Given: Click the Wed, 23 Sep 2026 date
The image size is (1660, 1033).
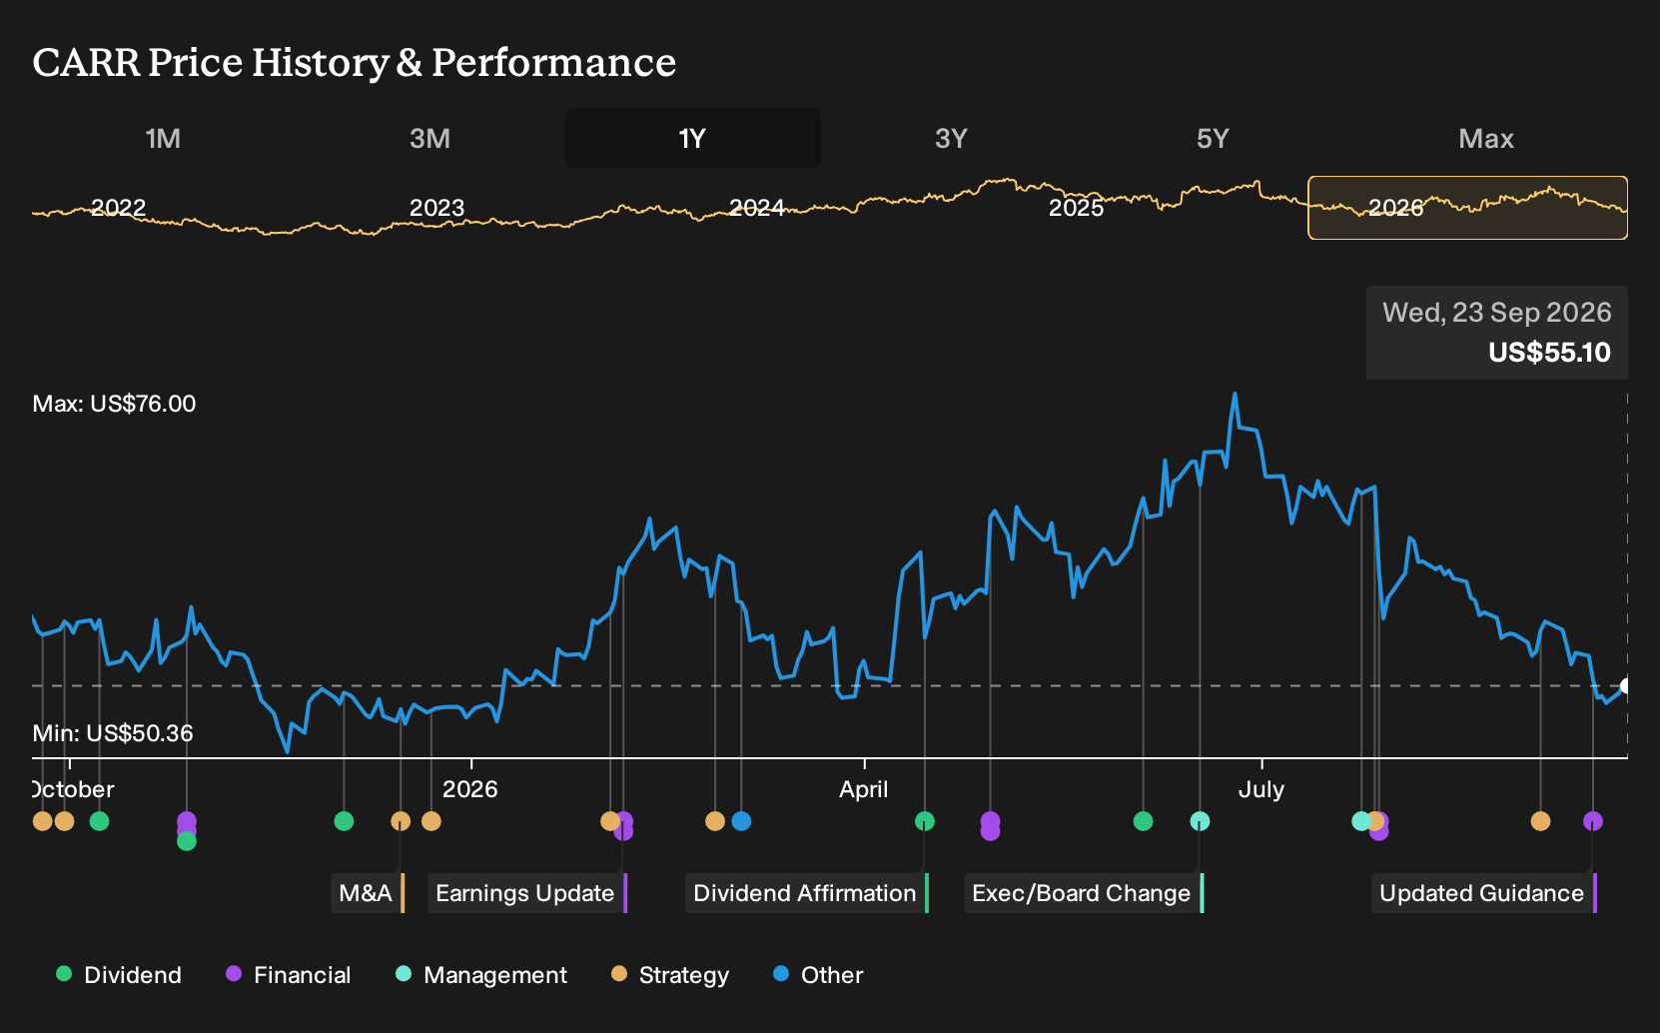Looking at the screenshot, I should (1497, 313).
